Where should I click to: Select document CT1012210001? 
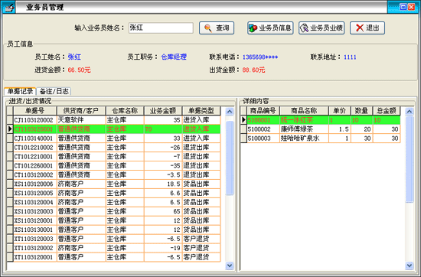117,157
